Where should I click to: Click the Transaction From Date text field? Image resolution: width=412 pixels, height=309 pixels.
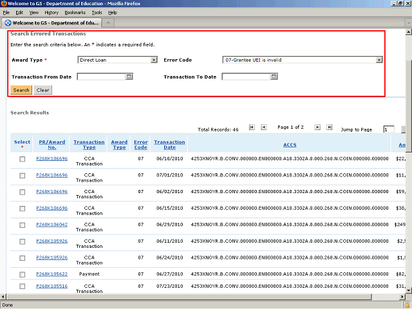click(101, 77)
